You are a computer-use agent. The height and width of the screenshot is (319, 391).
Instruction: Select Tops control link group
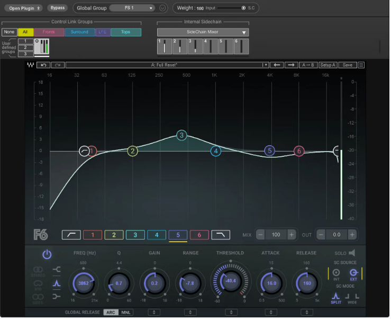tap(126, 32)
